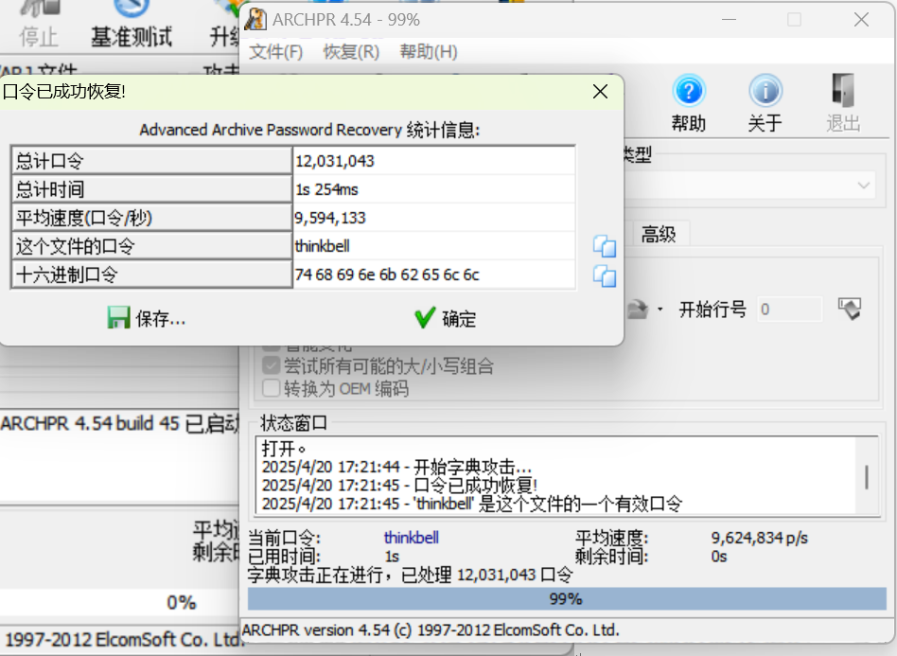Click the 退出 exit icon
897x656 pixels.
click(843, 102)
